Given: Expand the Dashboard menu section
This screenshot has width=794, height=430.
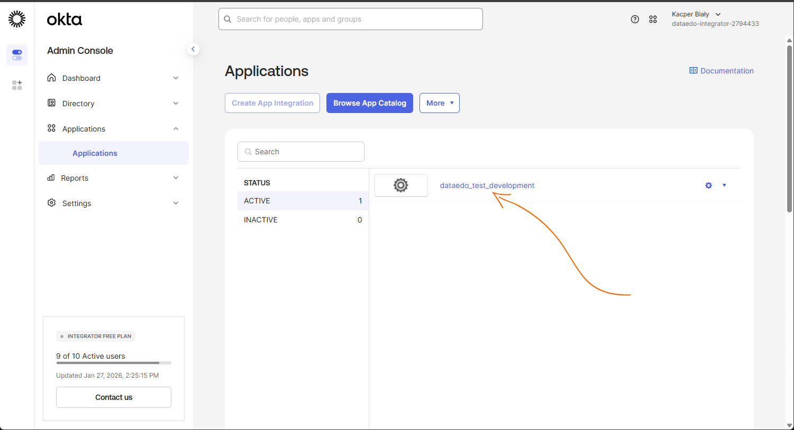Looking at the screenshot, I should (113, 78).
